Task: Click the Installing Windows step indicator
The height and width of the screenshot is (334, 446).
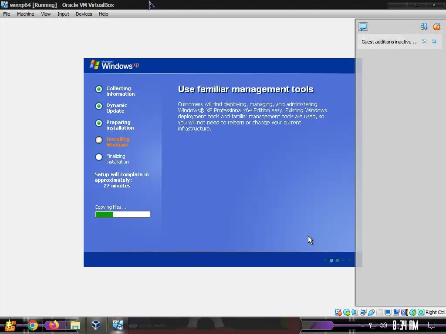Action: point(99,140)
